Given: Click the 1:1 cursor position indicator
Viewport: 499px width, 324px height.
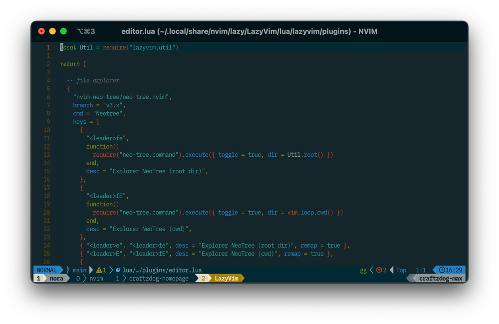Looking at the screenshot, I should [x=421, y=270].
